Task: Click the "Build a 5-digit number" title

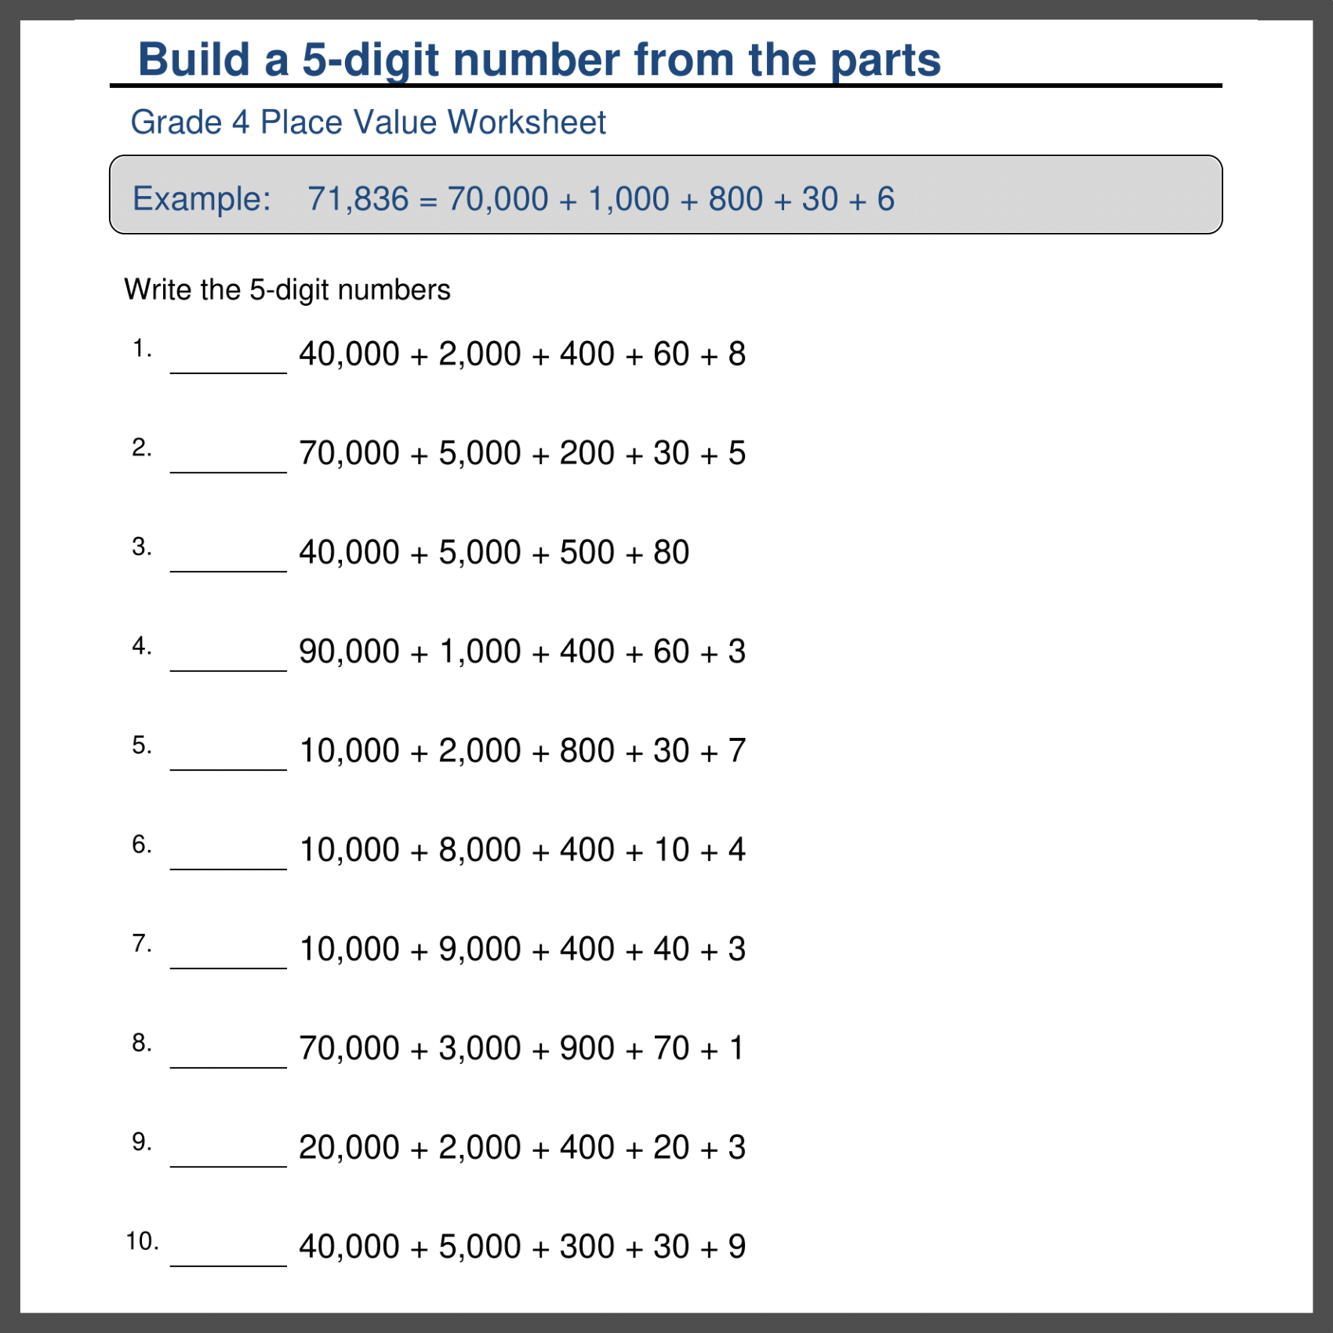Action: coord(539,60)
